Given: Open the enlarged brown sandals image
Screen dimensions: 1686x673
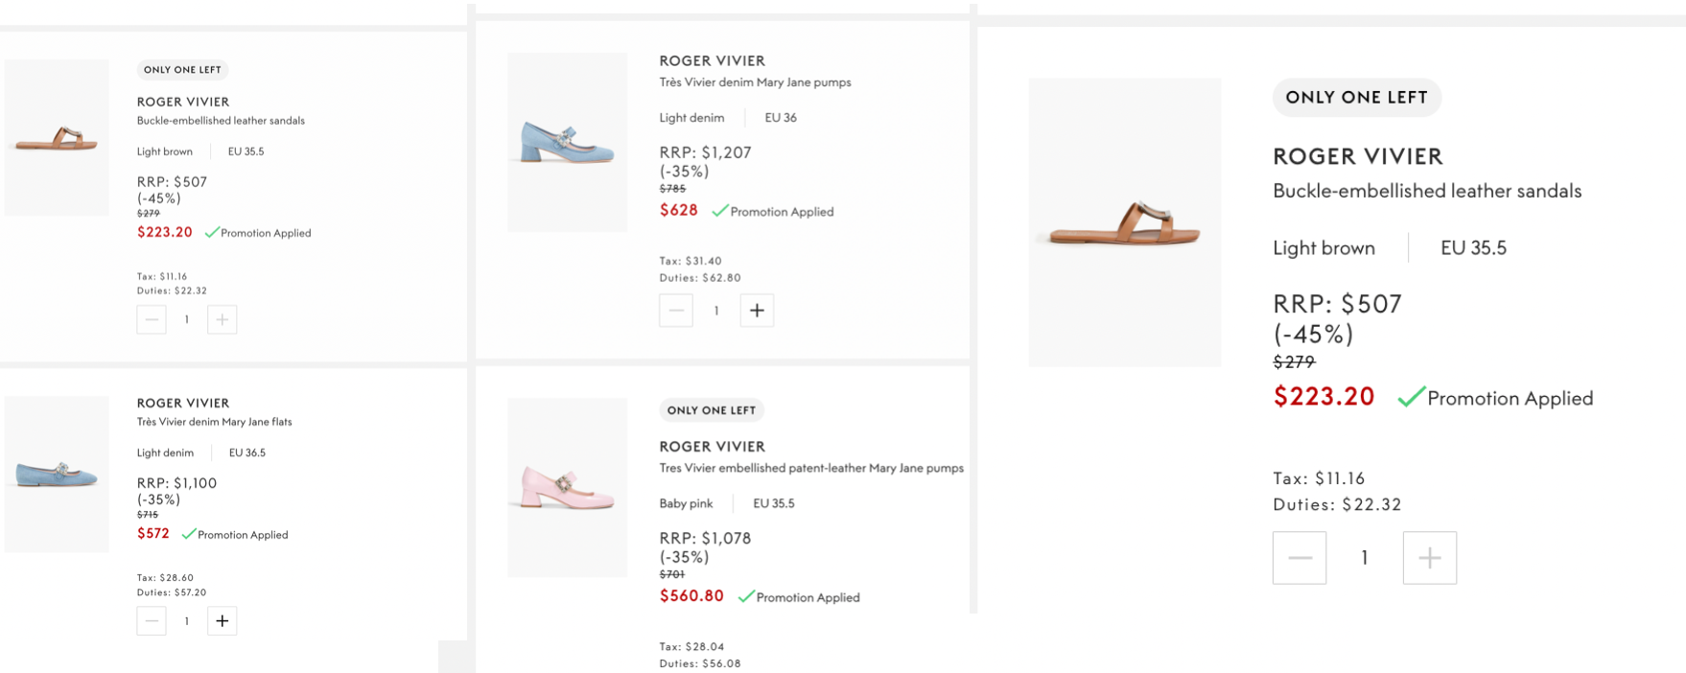Looking at the screenshot, I should pos(1124,222).
